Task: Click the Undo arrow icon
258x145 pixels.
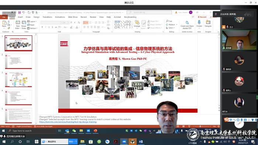Action: 24,13
